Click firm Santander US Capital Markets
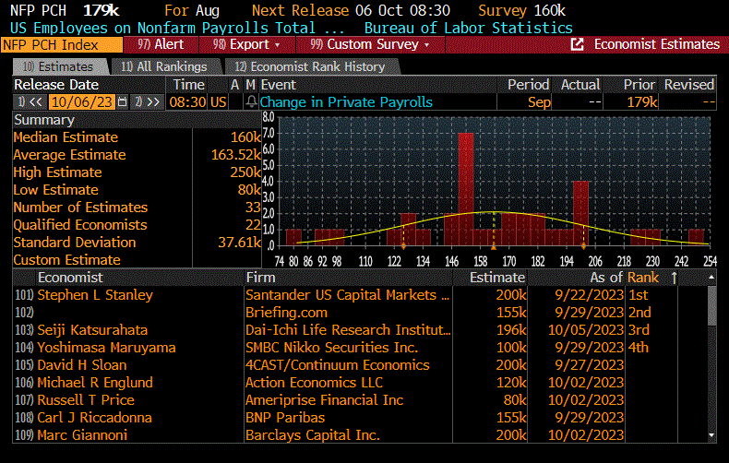 [x=348, y=295]
